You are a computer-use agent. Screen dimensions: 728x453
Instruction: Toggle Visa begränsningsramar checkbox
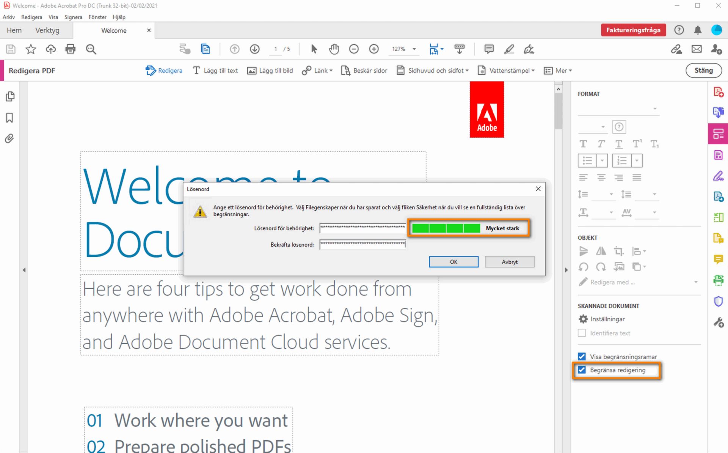tap(582, 357)
